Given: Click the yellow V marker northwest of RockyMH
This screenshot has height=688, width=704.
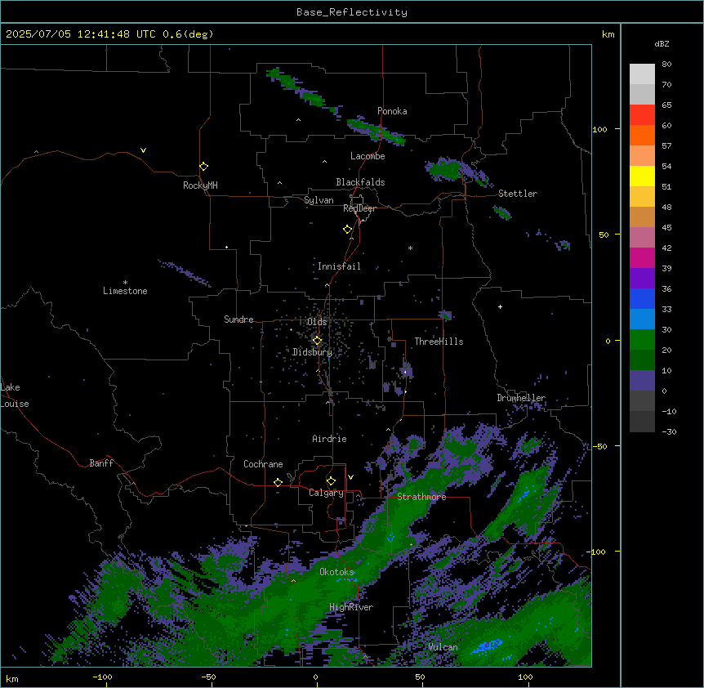Looking at the screenshot, I should [x=143, y=150].
